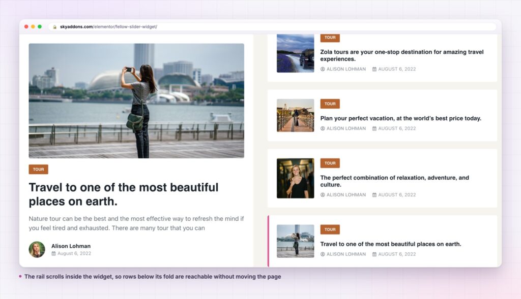Open the featured Singapore waterfront photo

[136, 101]
